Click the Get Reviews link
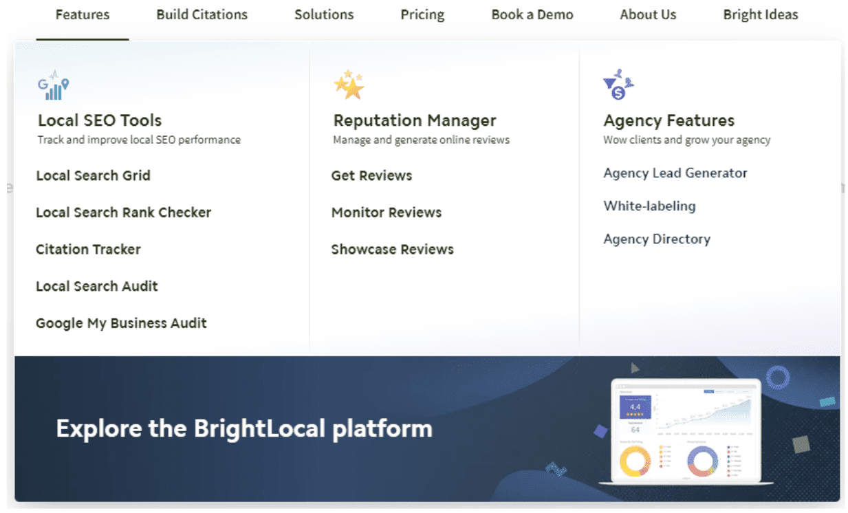 tap(371, 175)
